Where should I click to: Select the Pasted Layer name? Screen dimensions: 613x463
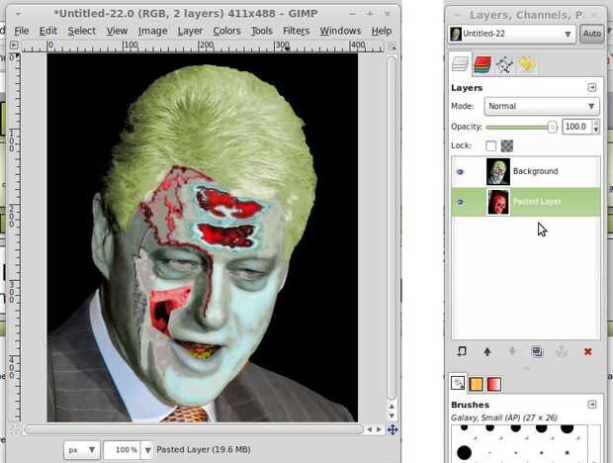537,202
